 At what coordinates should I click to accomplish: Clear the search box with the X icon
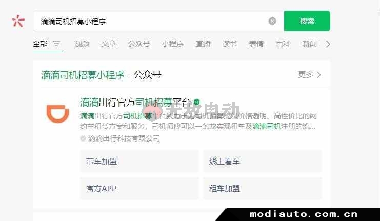[x=272, y=21]
